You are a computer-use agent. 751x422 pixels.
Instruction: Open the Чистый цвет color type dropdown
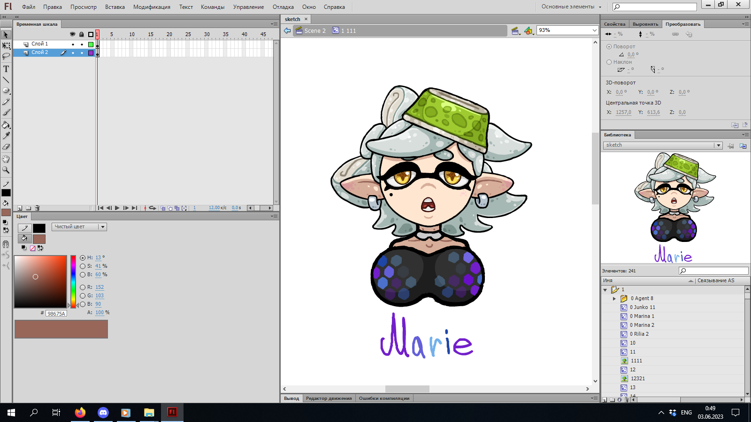click(x=79, y=227)
